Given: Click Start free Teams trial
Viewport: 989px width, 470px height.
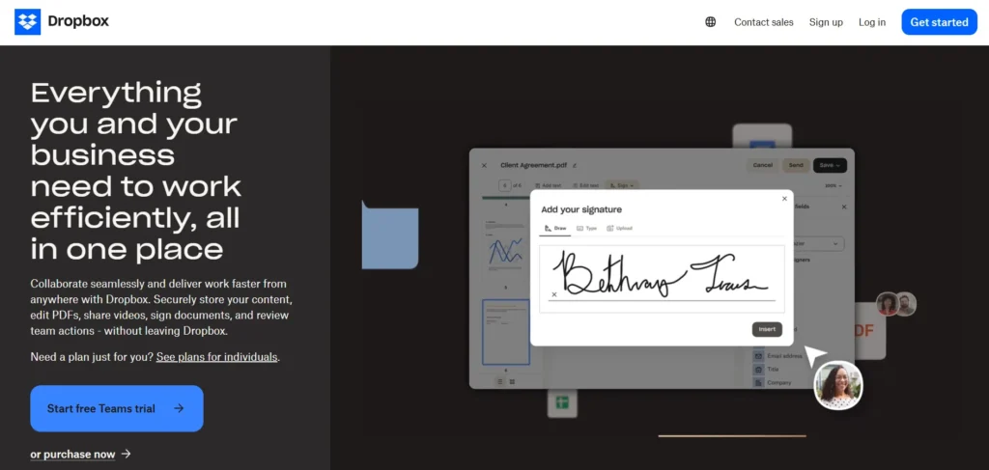Looking at the screenshot, I should [116, 408].
